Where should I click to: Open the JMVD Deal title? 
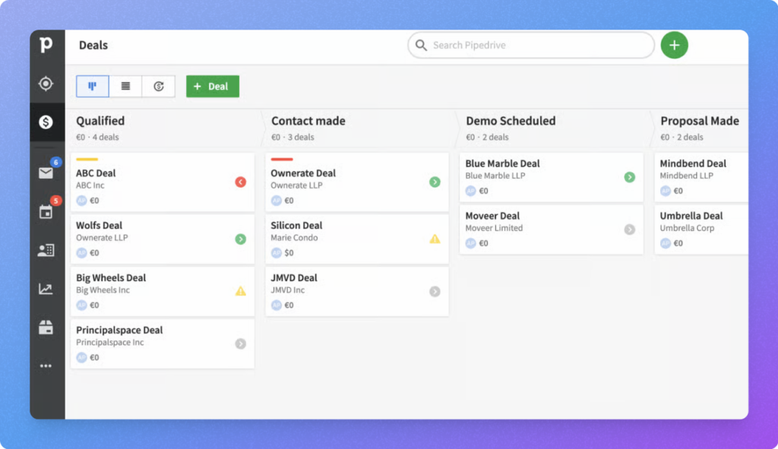point(294,278)
